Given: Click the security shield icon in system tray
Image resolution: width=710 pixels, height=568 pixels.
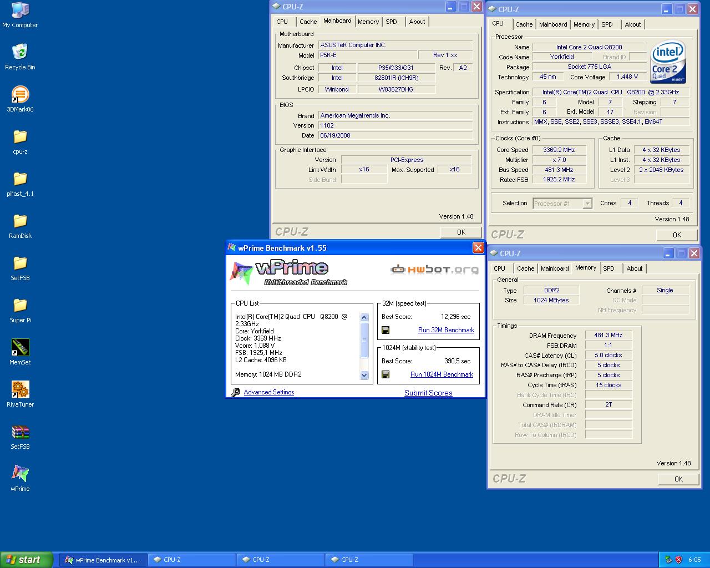Looking at the screenshot, I should (x=678, y=560).
